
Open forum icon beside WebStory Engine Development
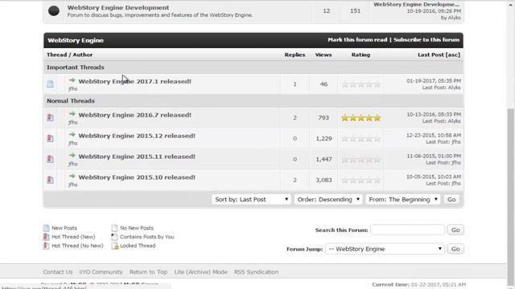coord(54,10)
